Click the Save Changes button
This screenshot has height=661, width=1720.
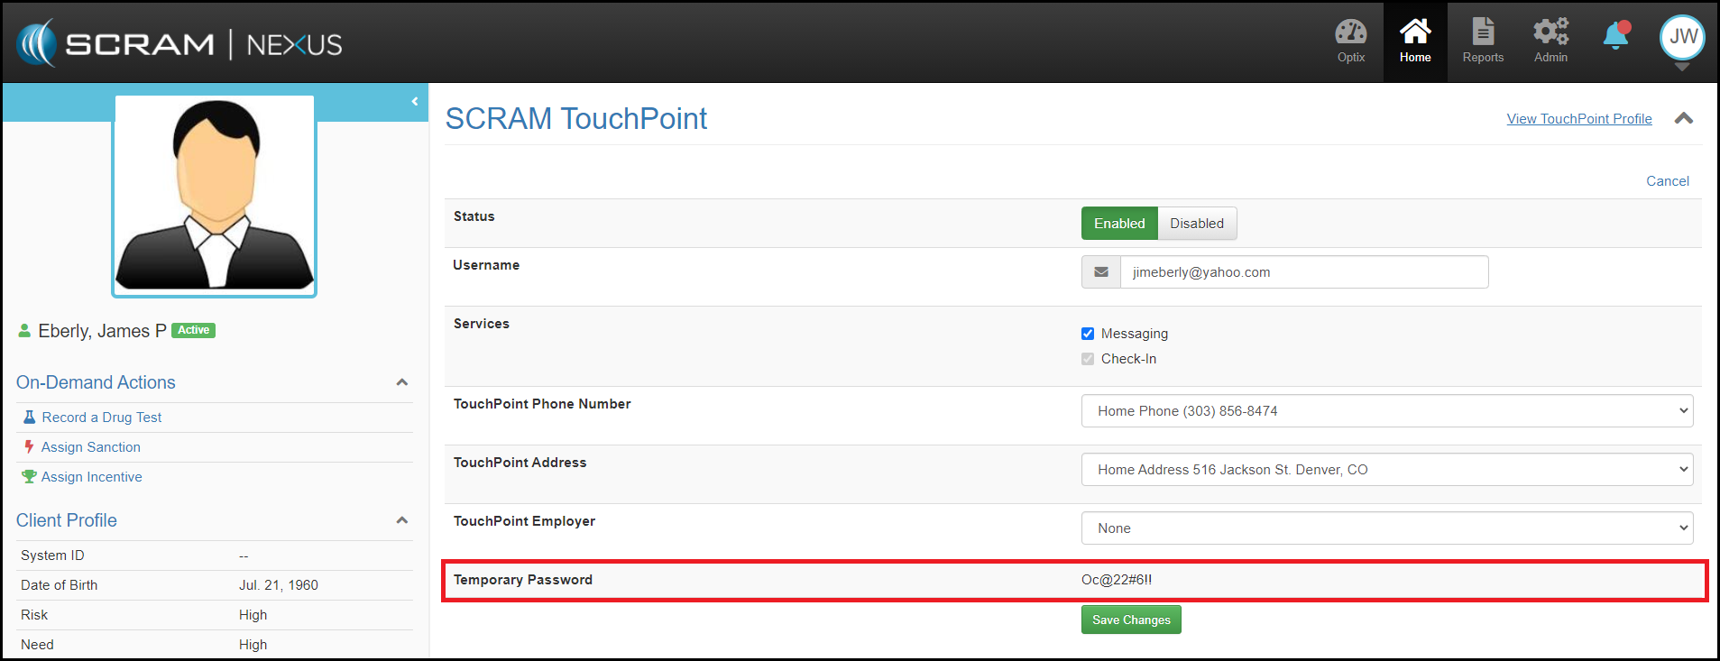pyautogui.click(x=1131, y=620)
